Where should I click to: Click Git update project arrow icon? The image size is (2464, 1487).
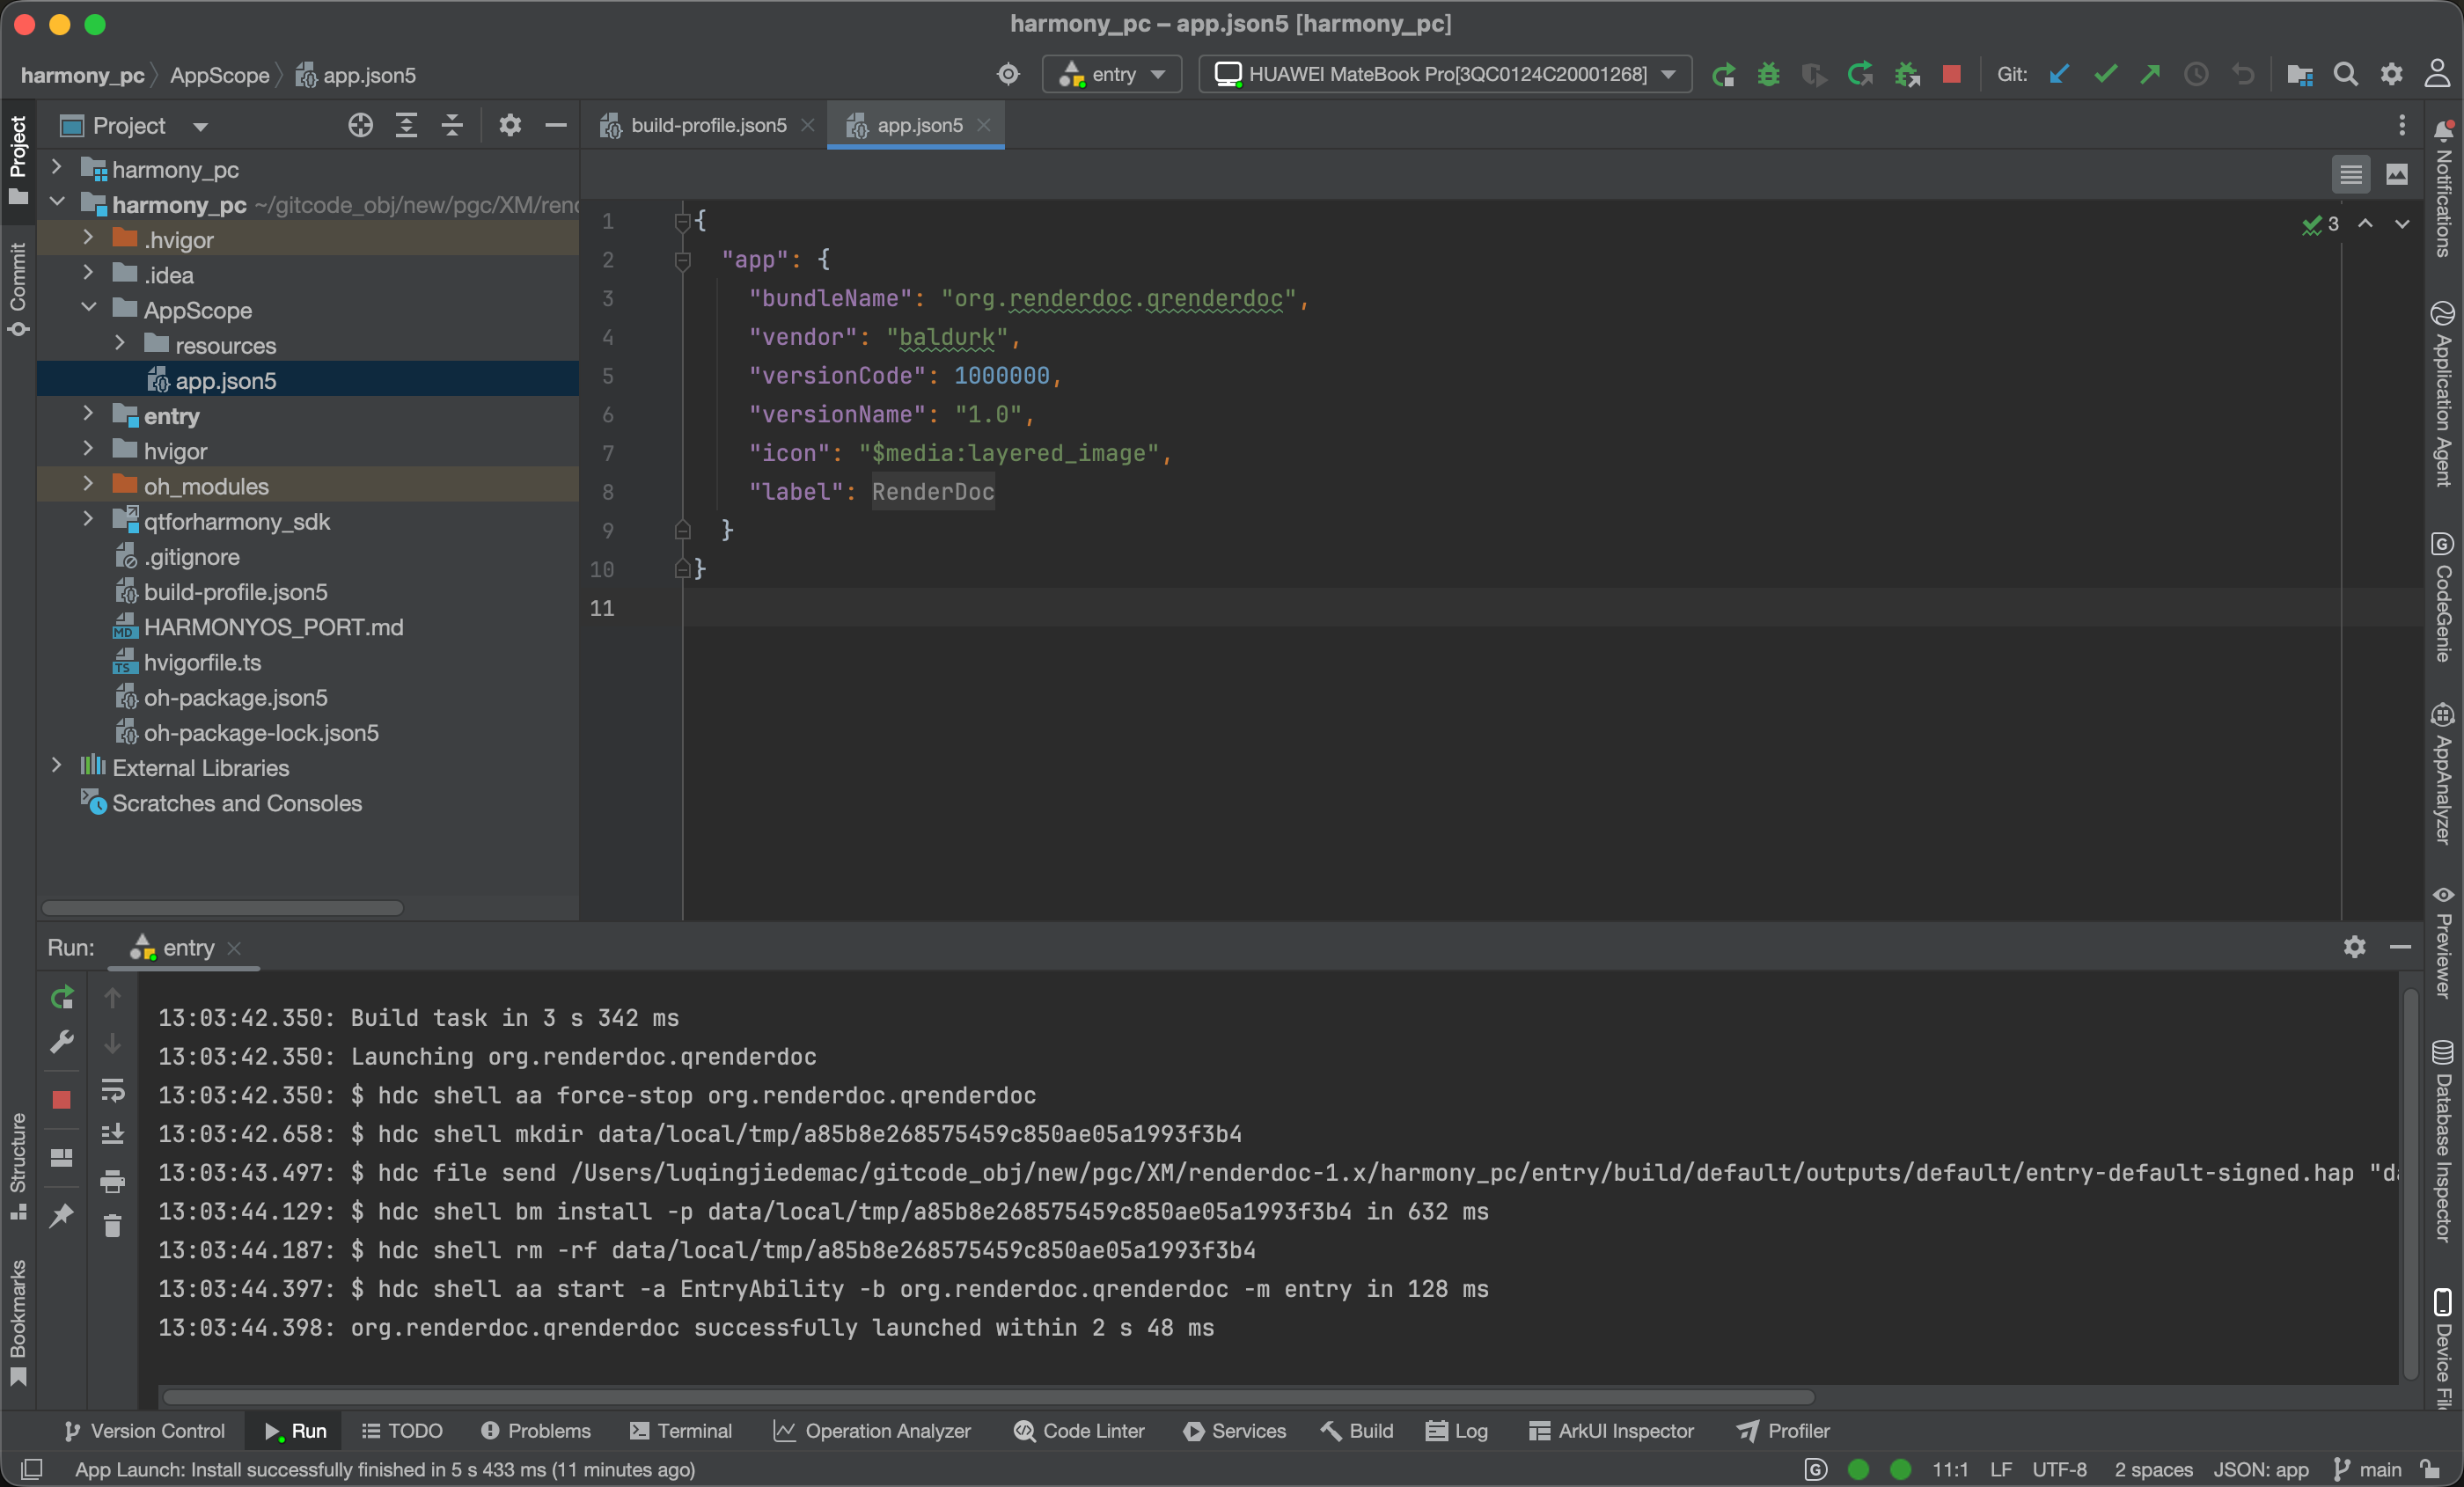point(2059,75)
